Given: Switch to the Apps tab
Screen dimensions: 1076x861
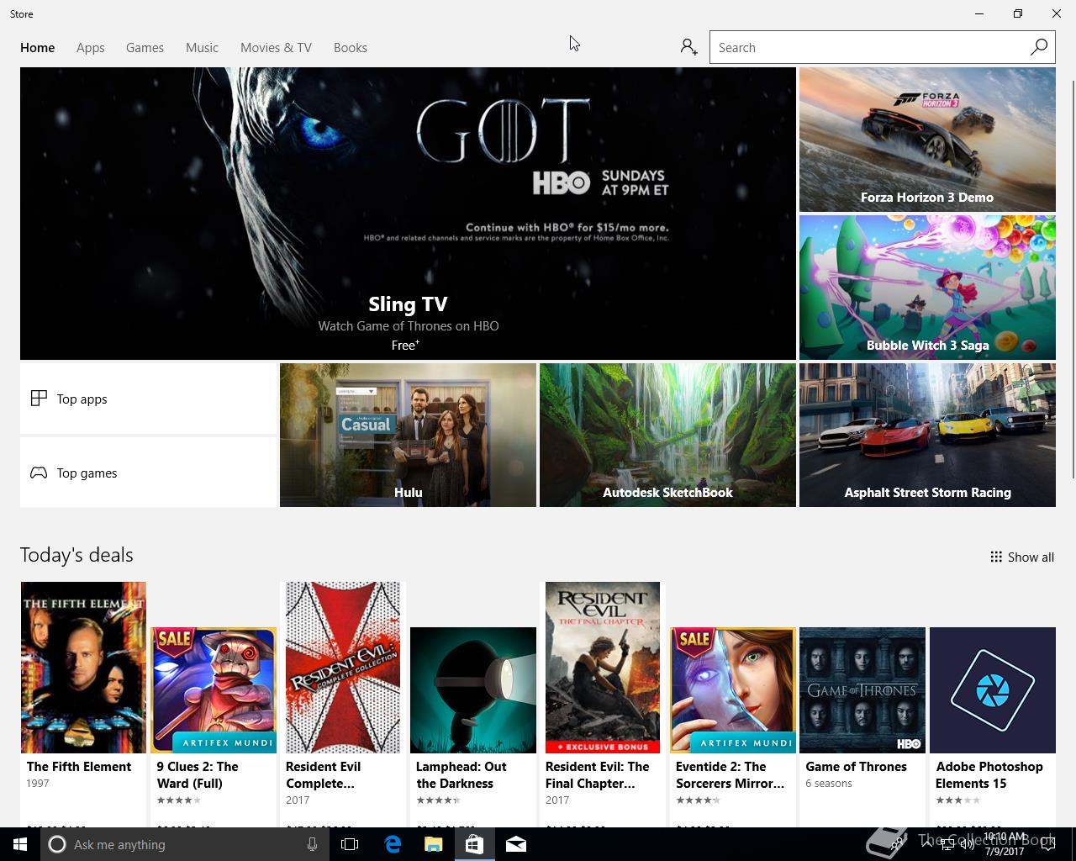Looking at the screenshot, I should coord(91,48).
